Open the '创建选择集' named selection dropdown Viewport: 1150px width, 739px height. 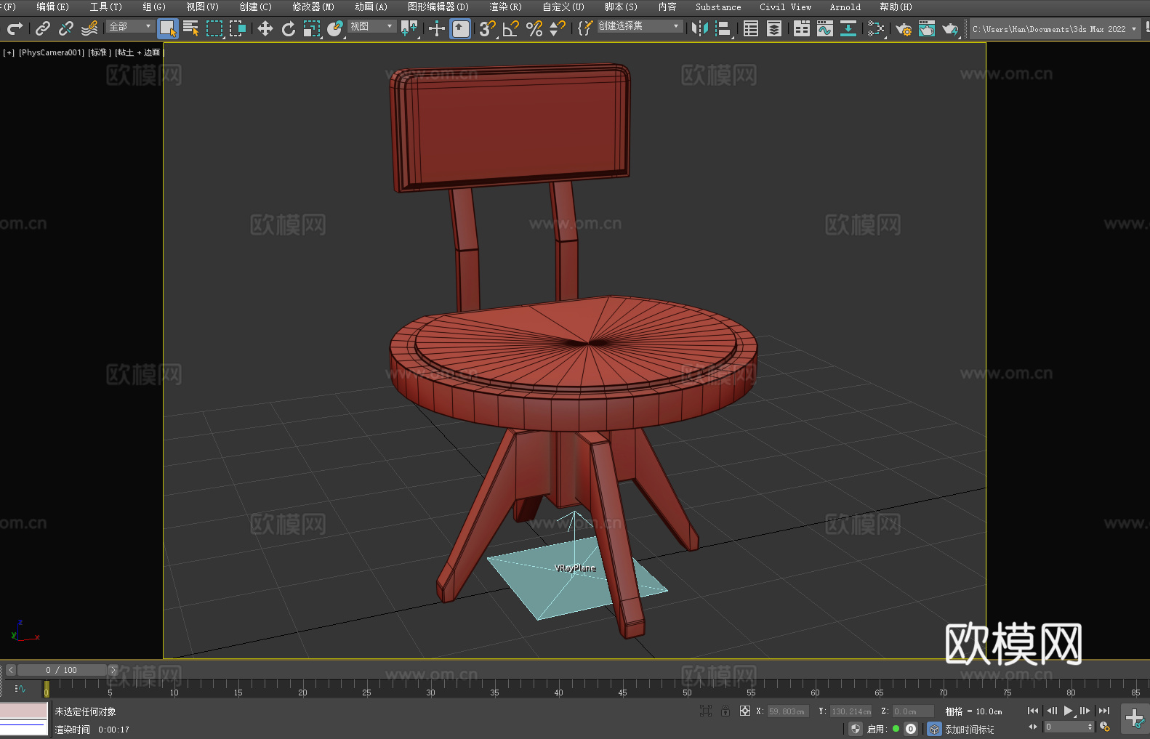[x=640, y=26]
